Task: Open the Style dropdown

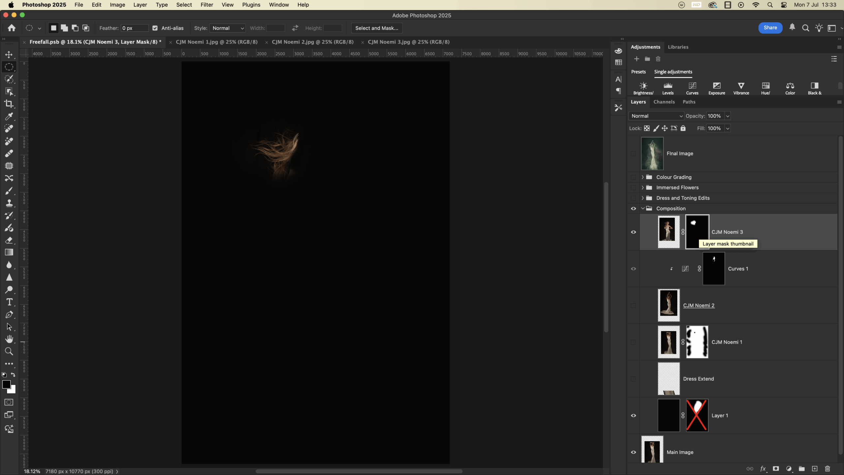Action: pyautogui.click(x=227, y=28)
